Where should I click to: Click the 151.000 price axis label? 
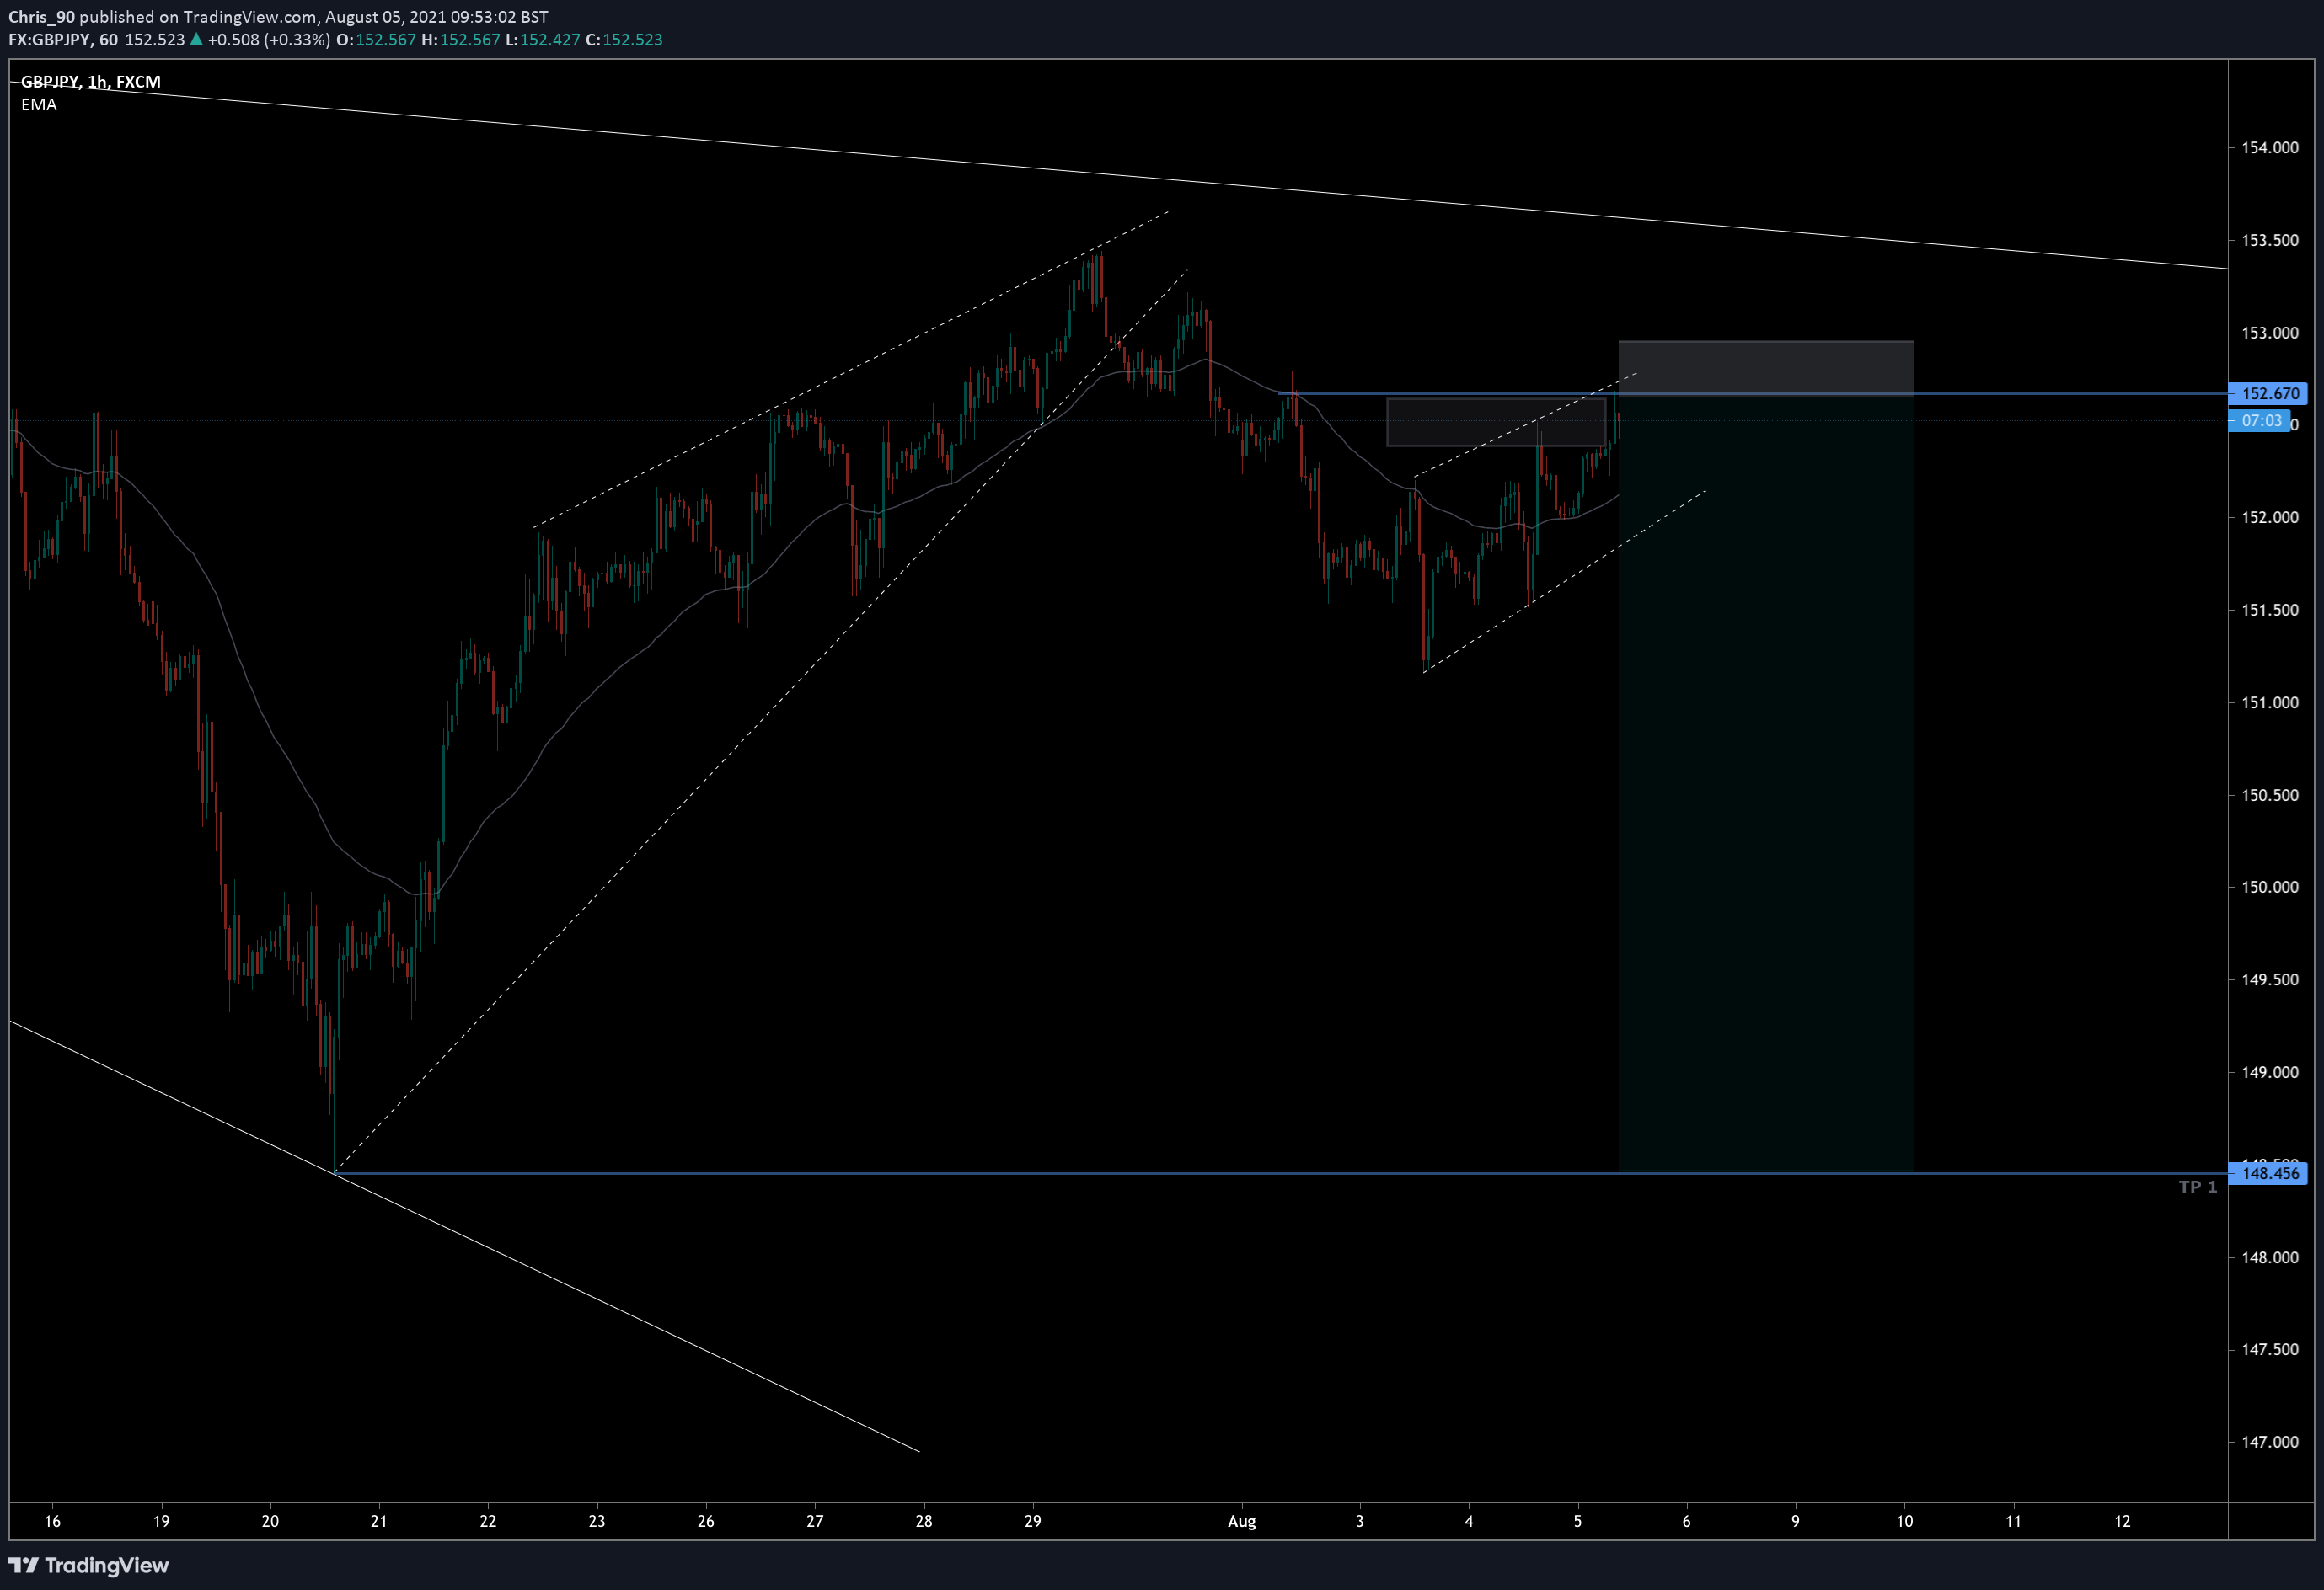click(x=2270, y=702)
